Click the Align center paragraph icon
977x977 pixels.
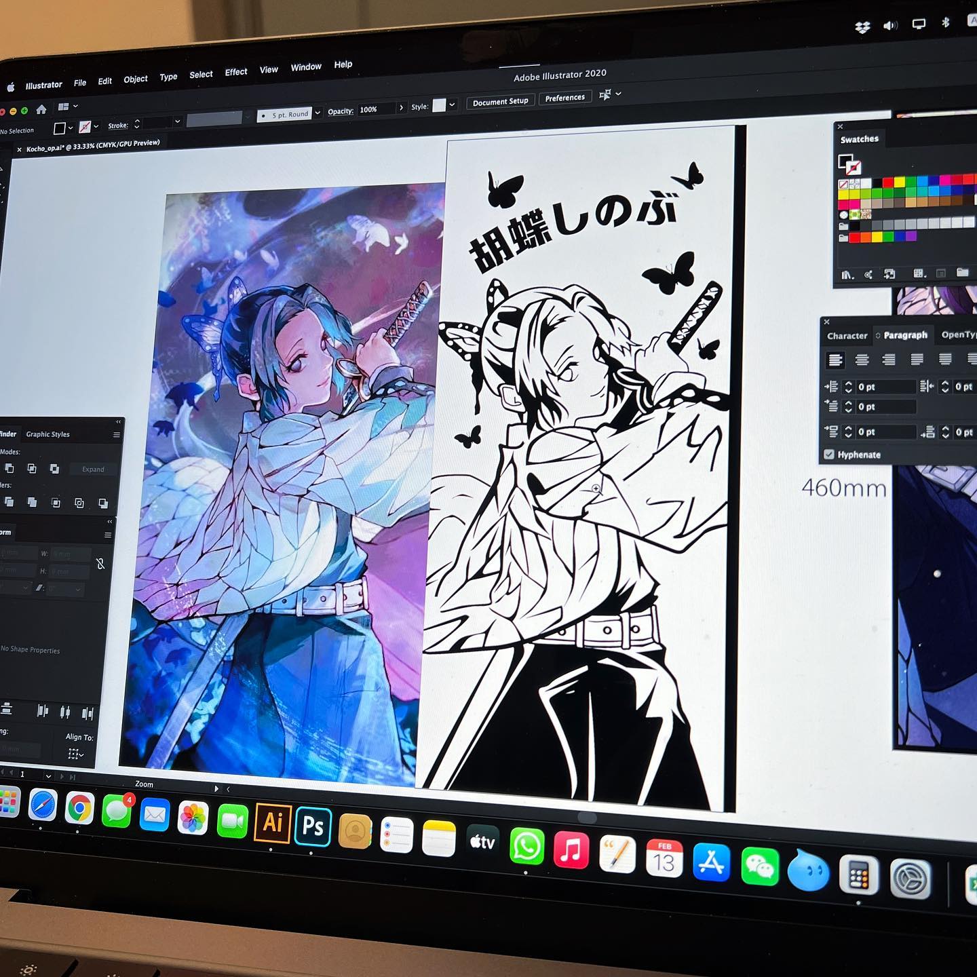862,360
